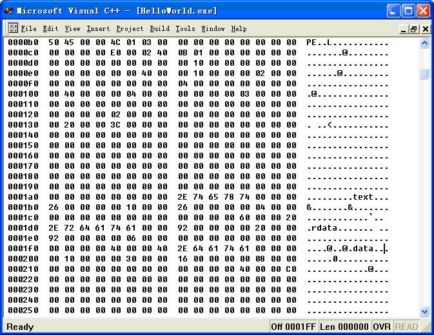Open the Edit menu
Viewport: 434px width, 335px height.
click(51, 29)
